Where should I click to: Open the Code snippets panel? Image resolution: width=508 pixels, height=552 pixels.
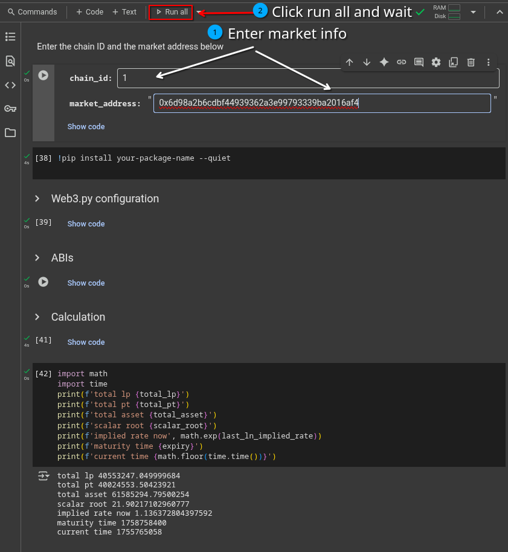tap(10, 85)
